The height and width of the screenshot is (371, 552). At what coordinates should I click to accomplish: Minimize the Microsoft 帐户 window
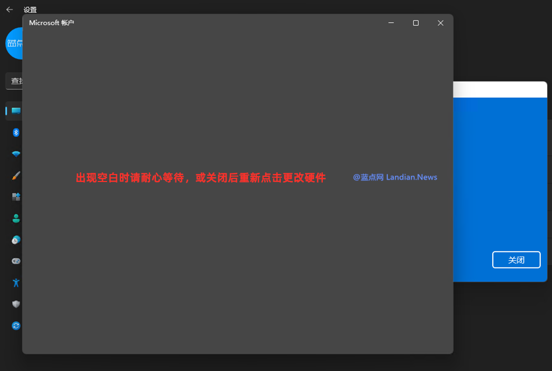pyautogui.click(x=391, y=23)
